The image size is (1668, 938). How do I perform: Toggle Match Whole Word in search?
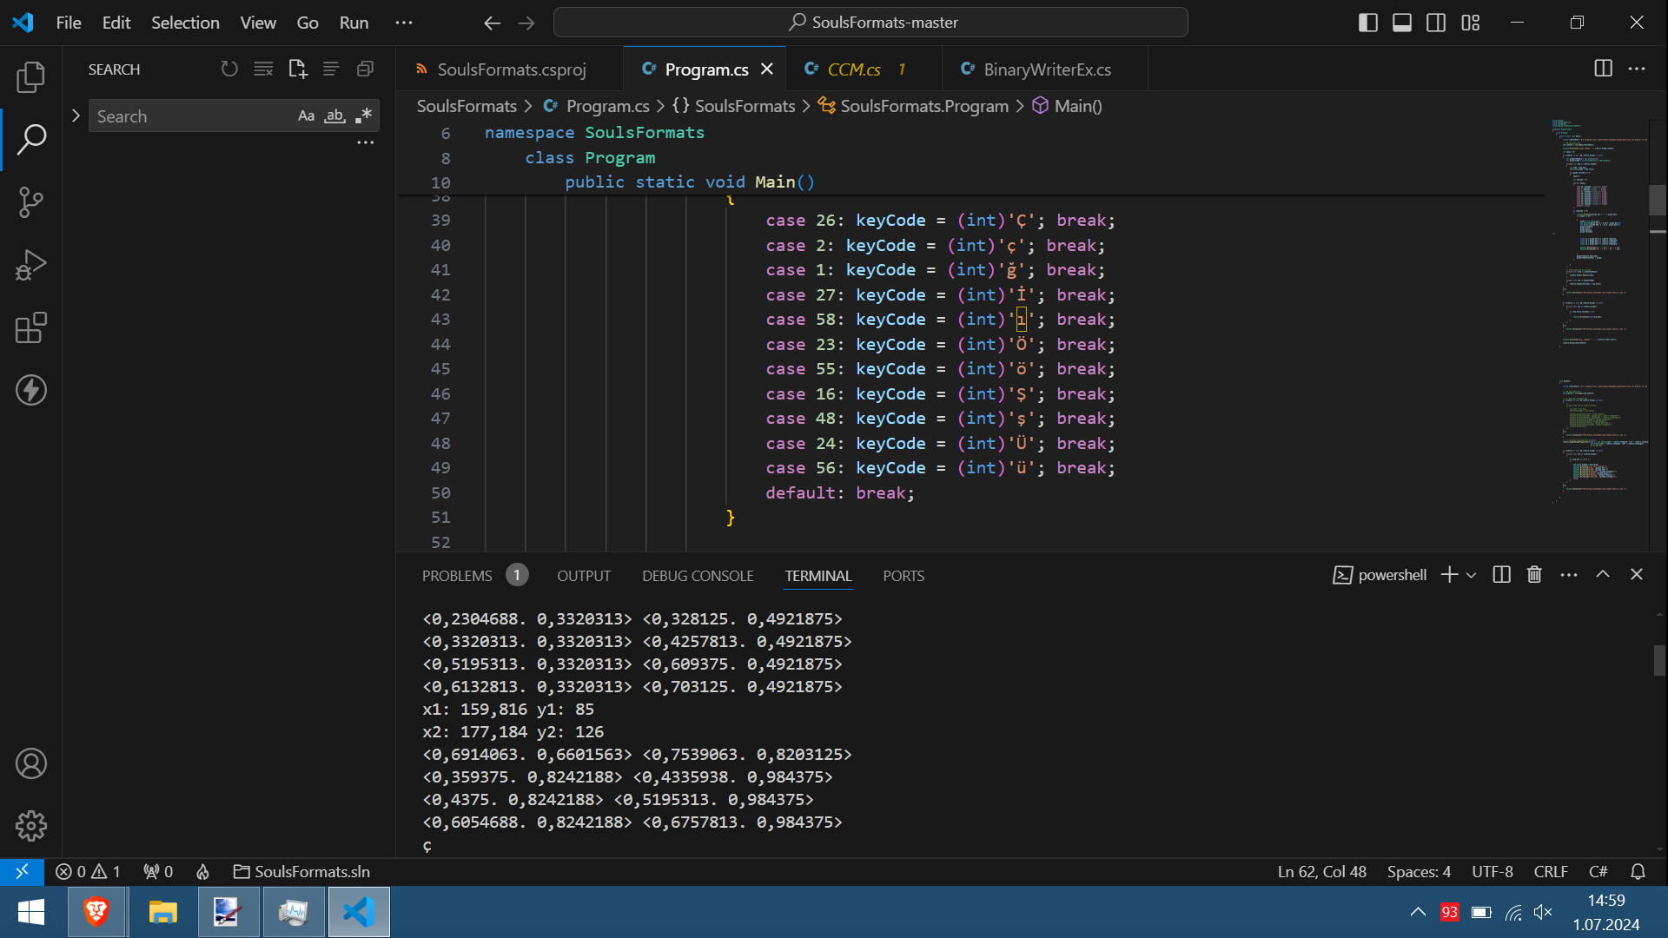[x=334, y=116]
